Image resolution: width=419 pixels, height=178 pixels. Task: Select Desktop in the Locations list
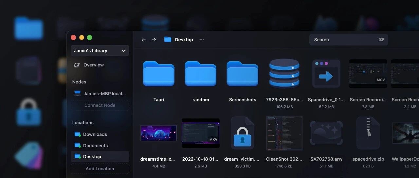100,156
